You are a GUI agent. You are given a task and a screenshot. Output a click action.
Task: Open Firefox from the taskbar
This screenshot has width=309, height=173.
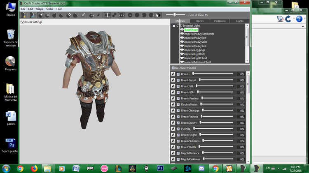pyautogui.click(x=34, y=168)
